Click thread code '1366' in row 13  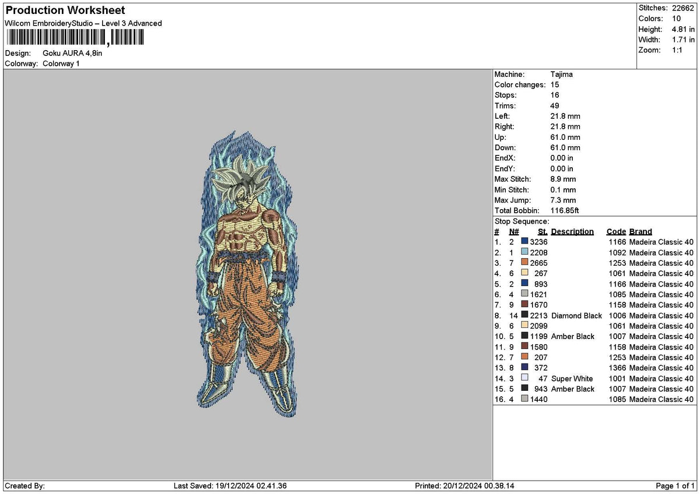[x=618, y=368]
